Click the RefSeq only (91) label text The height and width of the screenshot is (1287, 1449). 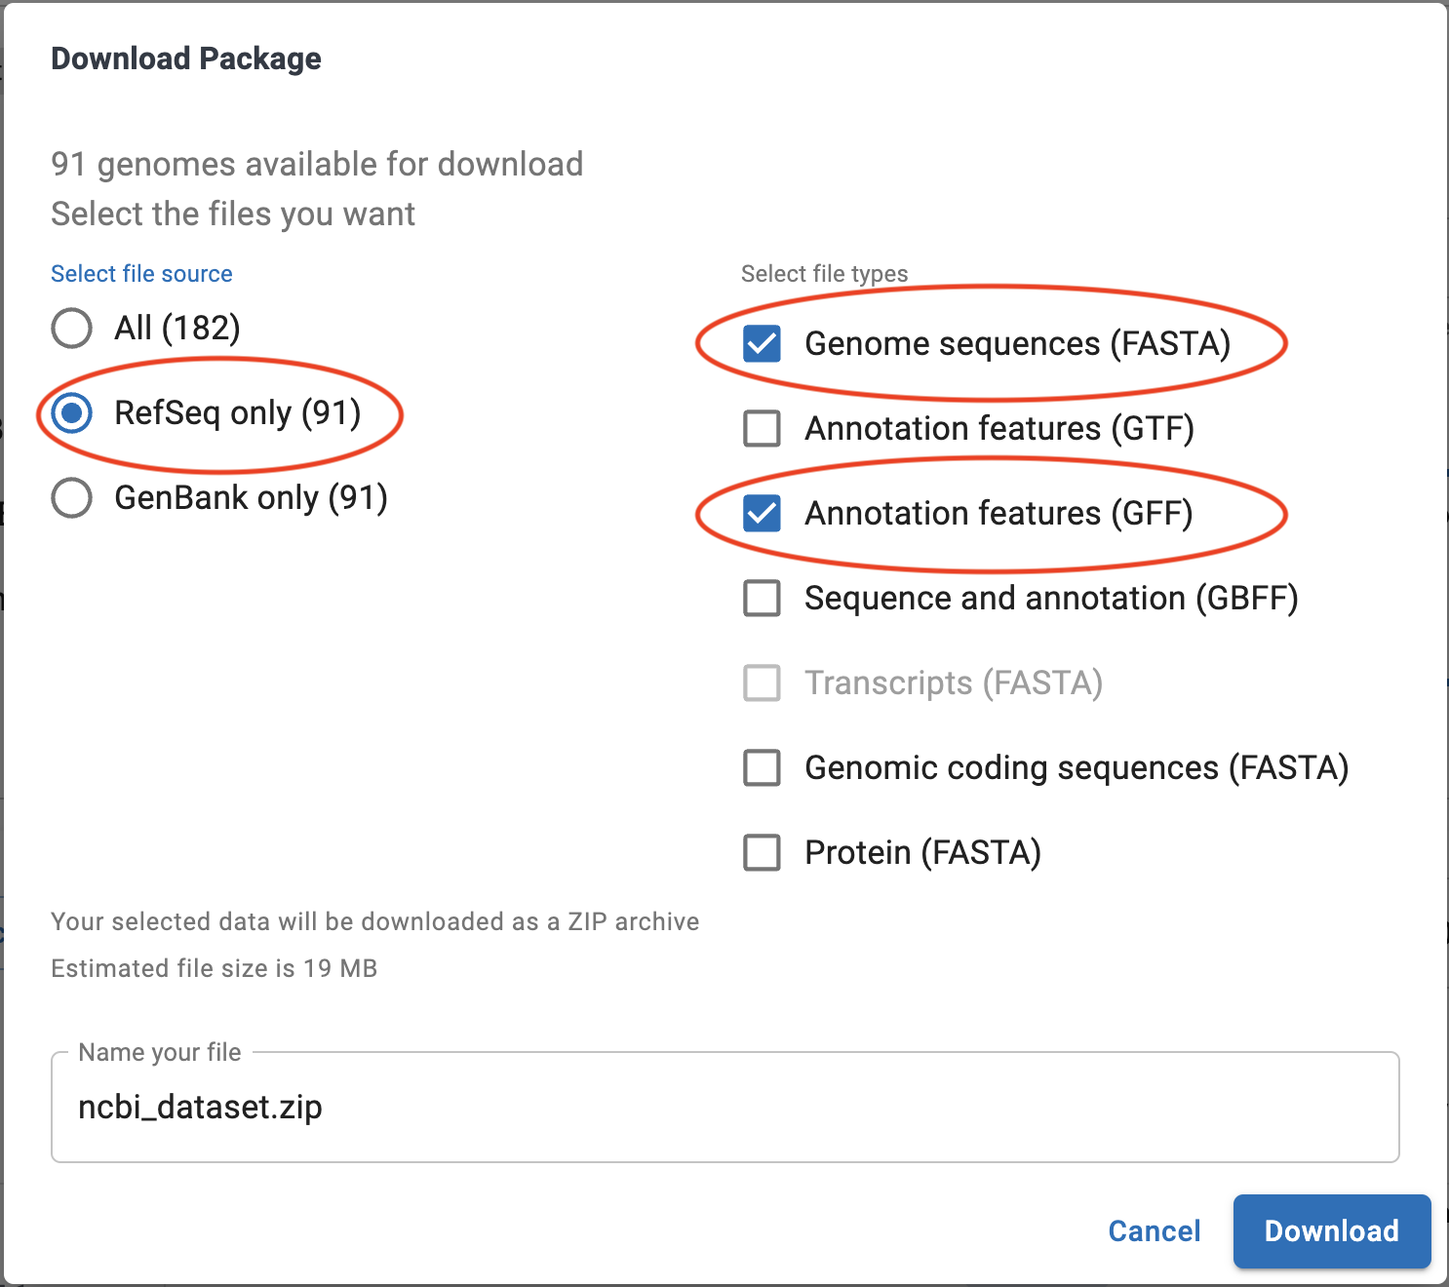pos(238,413)
